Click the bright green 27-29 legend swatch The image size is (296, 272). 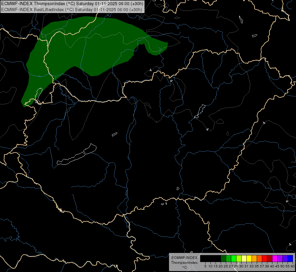point(234,258)
